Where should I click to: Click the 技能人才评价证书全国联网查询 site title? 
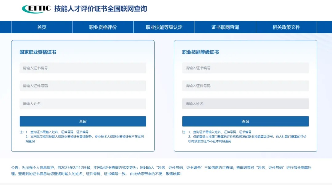pyautogui.click(x=101, y=9)
